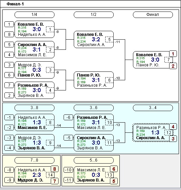This screenshot has height=190, width=181.
Task: Select seed box number 8
Action: 9,35
